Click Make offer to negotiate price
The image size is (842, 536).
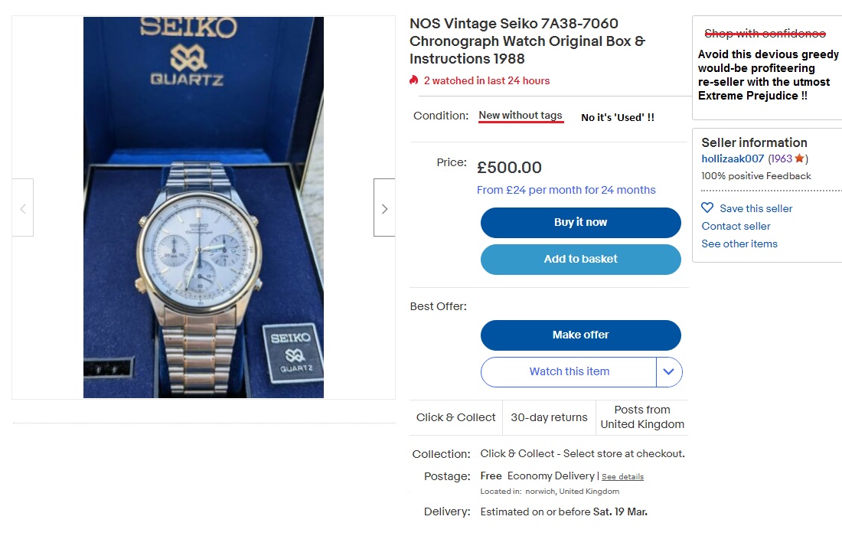pos(580,335)
